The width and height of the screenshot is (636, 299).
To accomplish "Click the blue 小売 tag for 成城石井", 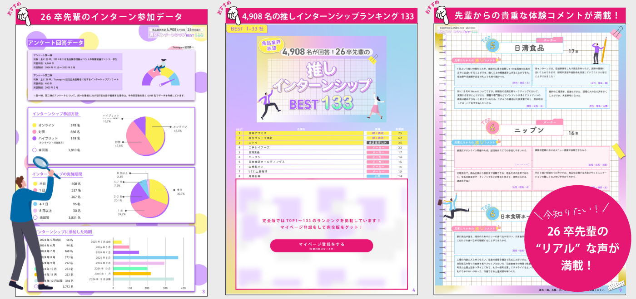I will coord(378,176).
